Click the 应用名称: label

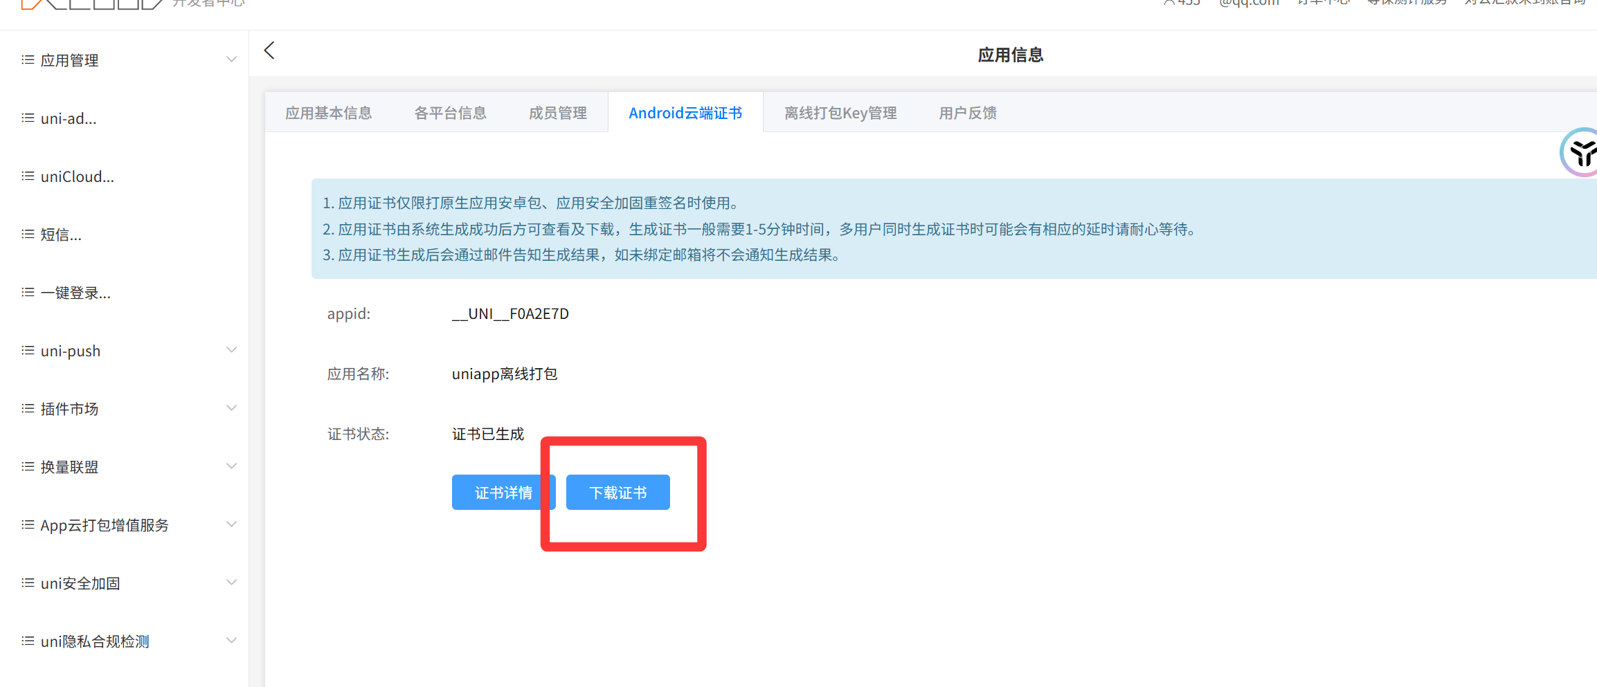pos(358,374)
